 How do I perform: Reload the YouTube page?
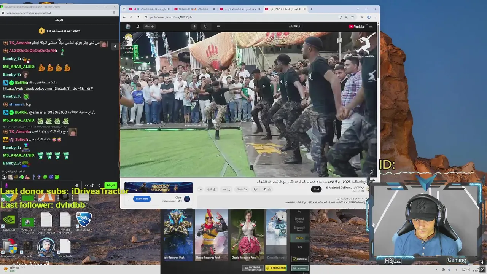pyautogui.click(x=138, y=17)
